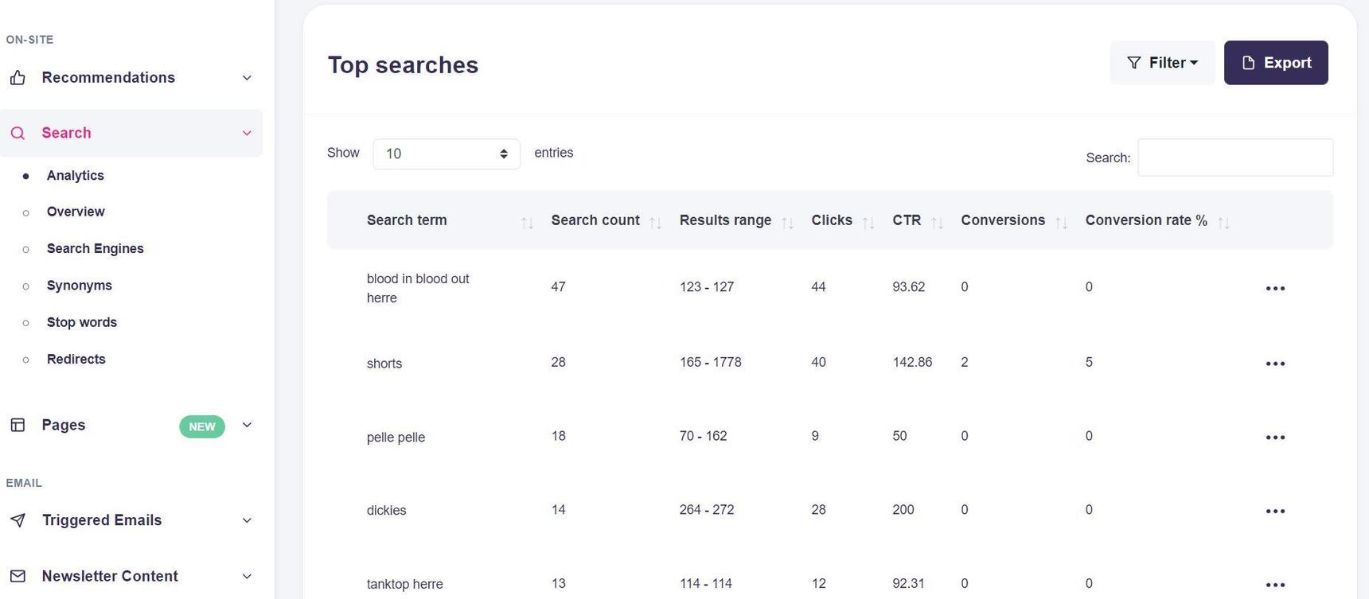Click results range "264 - 272"

pyautogui.click(x=707, y=510)
